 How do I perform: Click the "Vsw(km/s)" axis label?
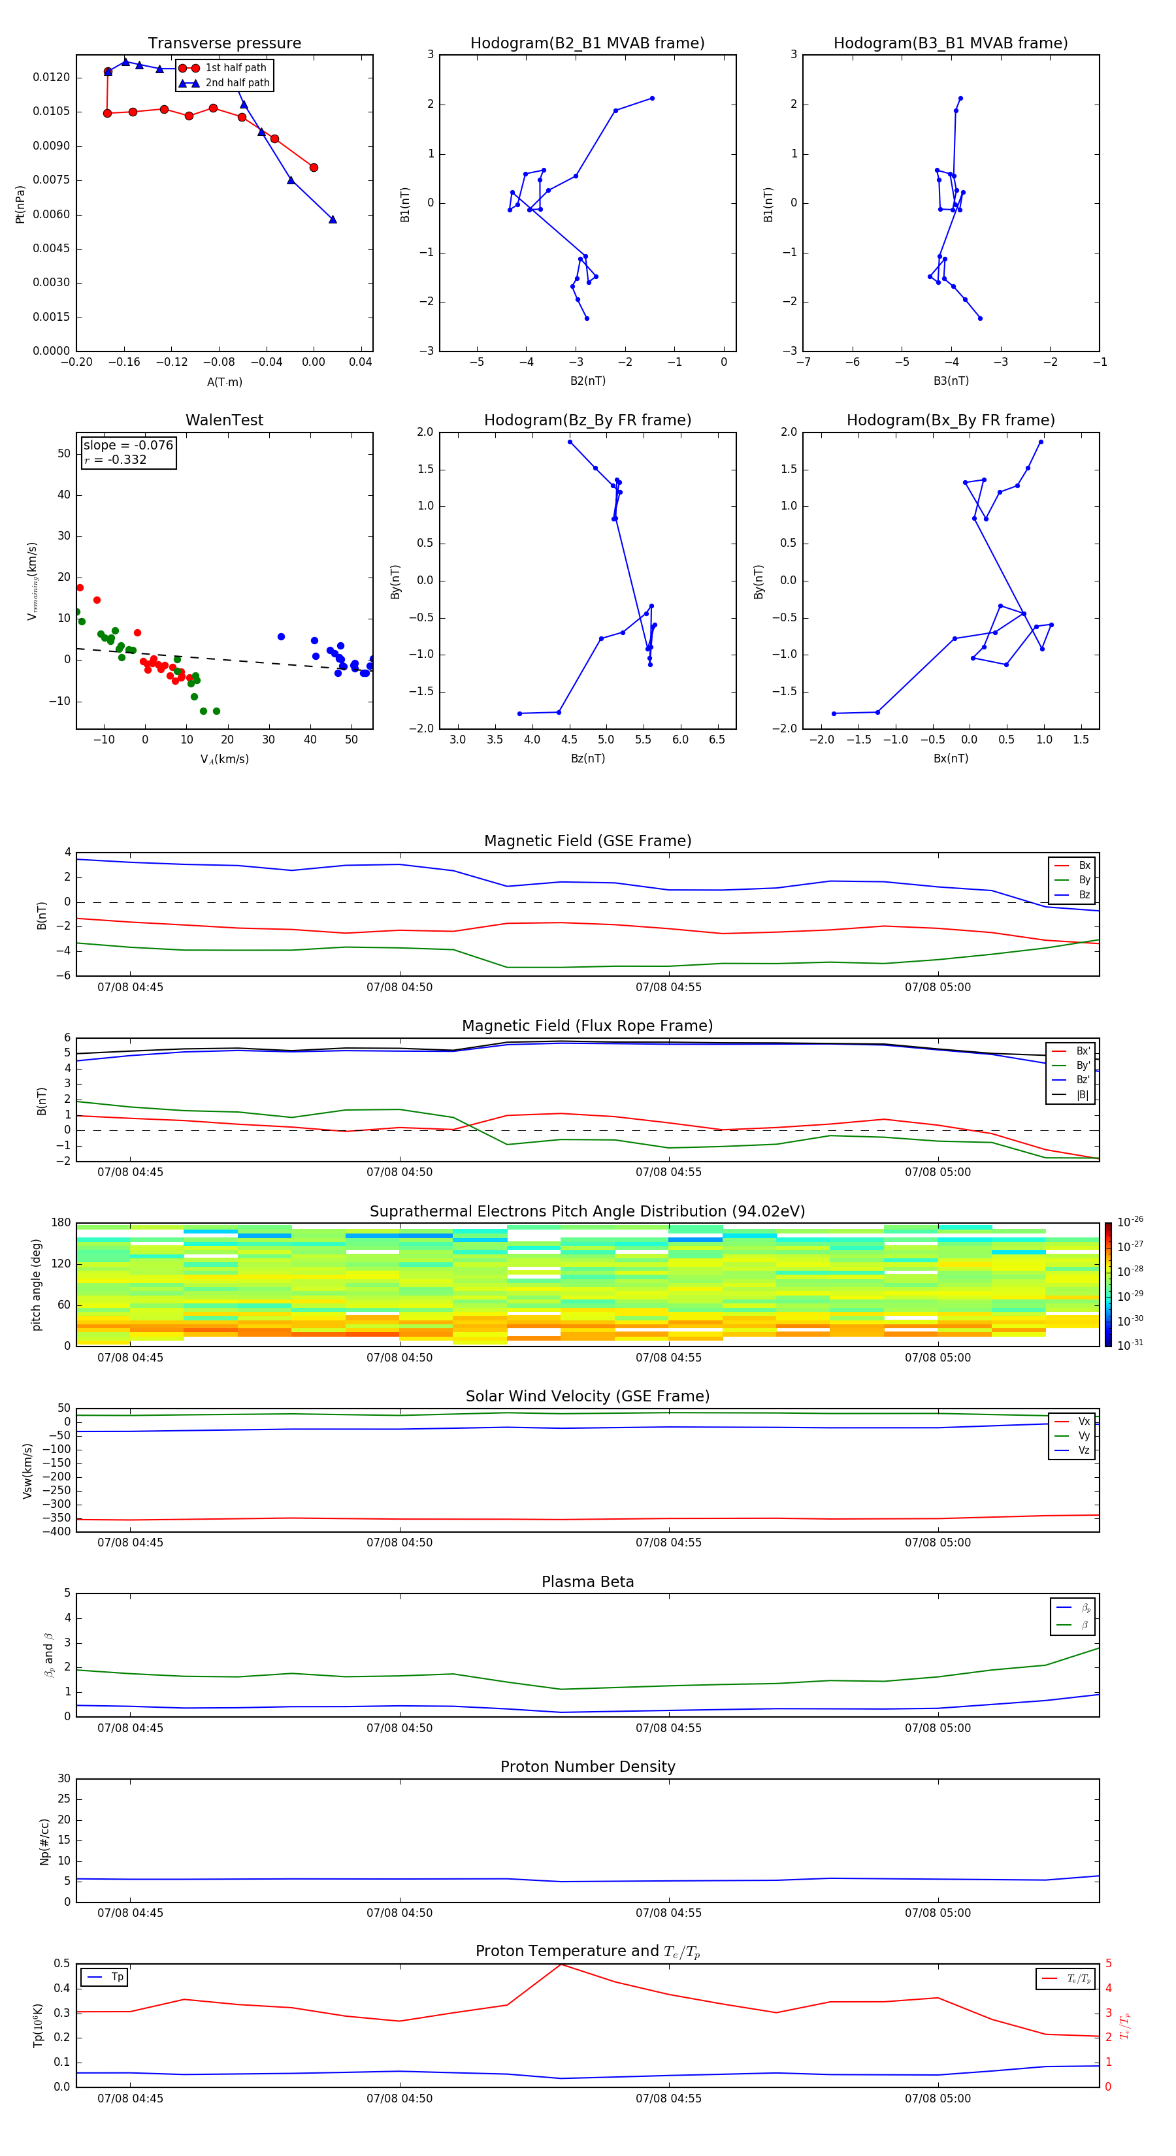[x=27, y=1471]
